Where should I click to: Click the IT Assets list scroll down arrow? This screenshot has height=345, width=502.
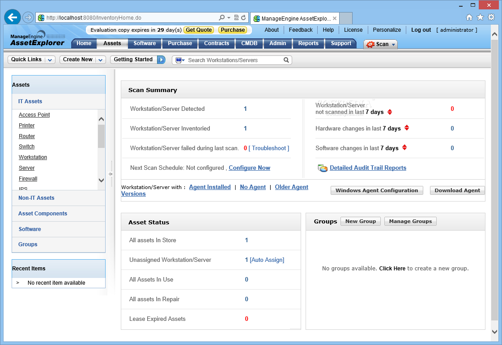(x=101, y=181)
